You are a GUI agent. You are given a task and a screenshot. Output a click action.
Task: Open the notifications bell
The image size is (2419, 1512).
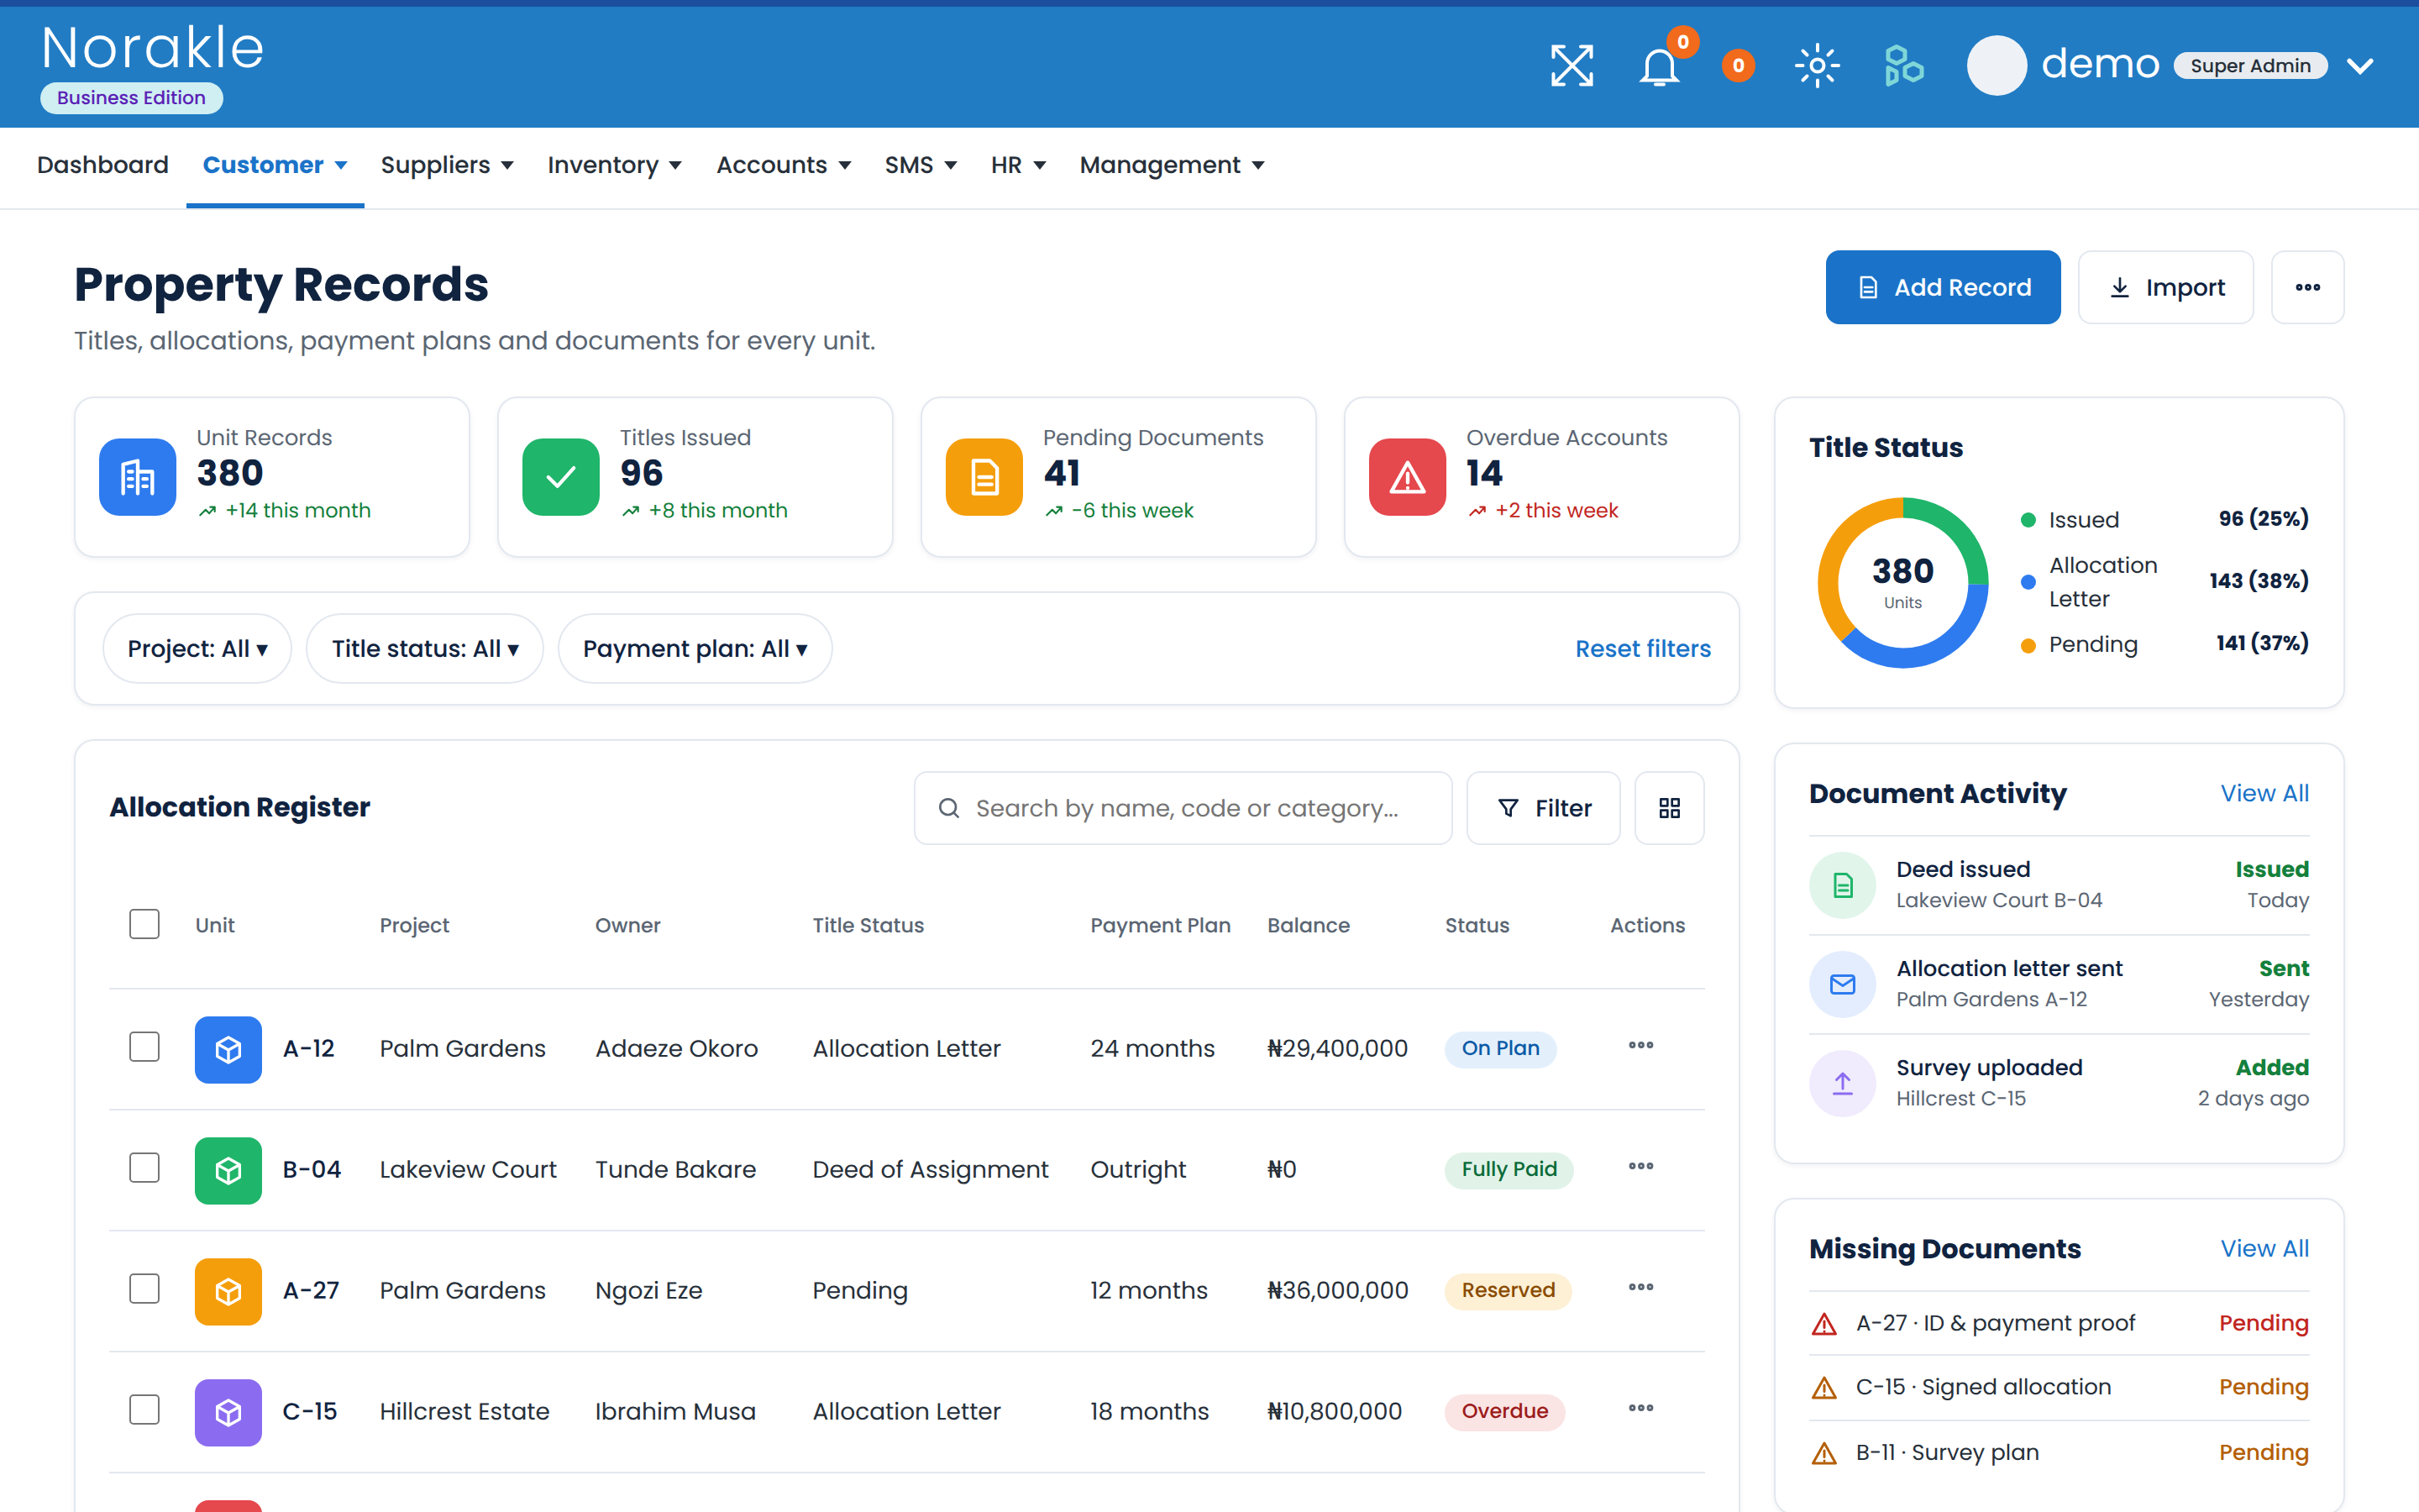point(1660,66)
